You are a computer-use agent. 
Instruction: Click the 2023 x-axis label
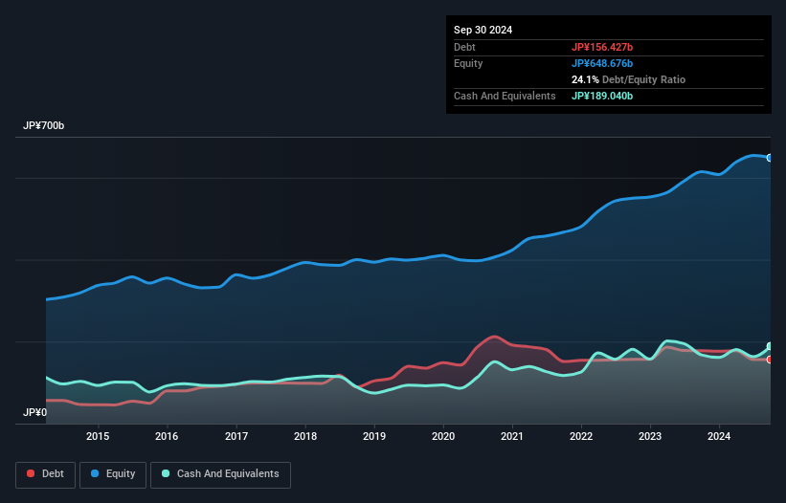650,436
